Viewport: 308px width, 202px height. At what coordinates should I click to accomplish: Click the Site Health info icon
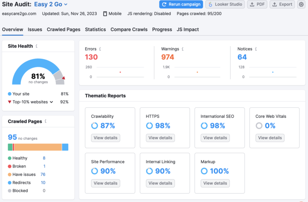pos(36,46)
